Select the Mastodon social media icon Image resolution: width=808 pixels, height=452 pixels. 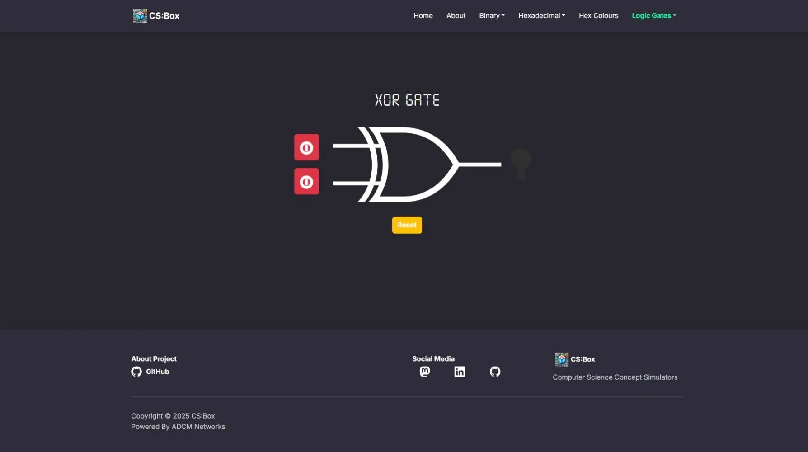pos(424,372)
